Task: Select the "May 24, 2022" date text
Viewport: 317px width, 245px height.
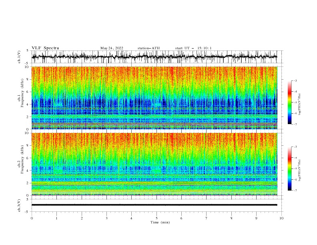Action: [x=112, y=48]
